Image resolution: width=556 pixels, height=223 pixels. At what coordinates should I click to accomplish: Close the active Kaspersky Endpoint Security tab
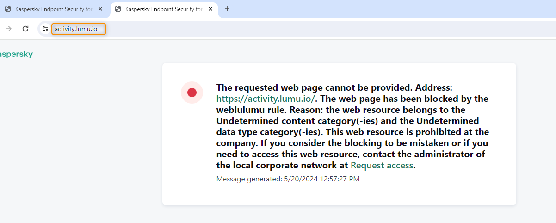210,9
